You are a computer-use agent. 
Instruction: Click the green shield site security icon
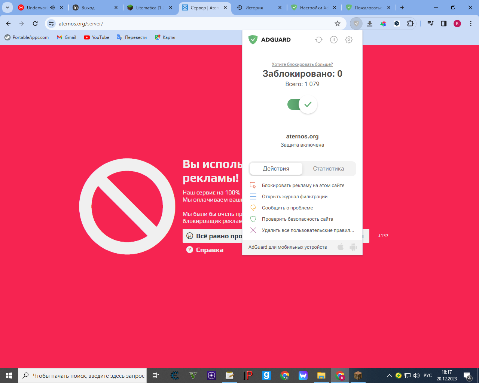[x=253, y=219]
